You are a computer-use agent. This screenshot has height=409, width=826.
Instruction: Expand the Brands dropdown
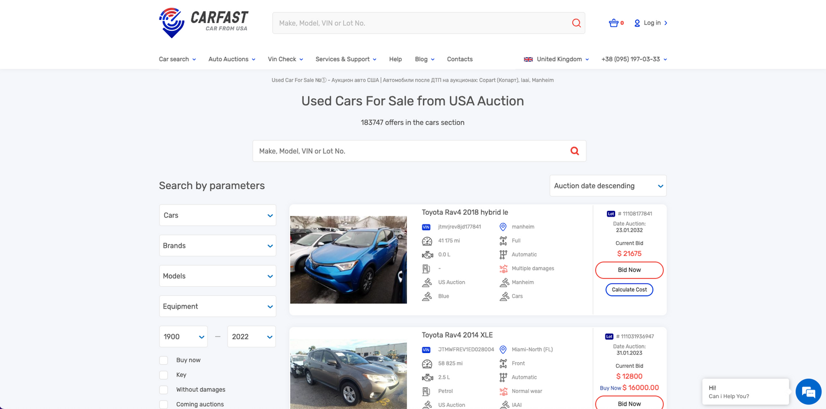click(x=217, y=246)
